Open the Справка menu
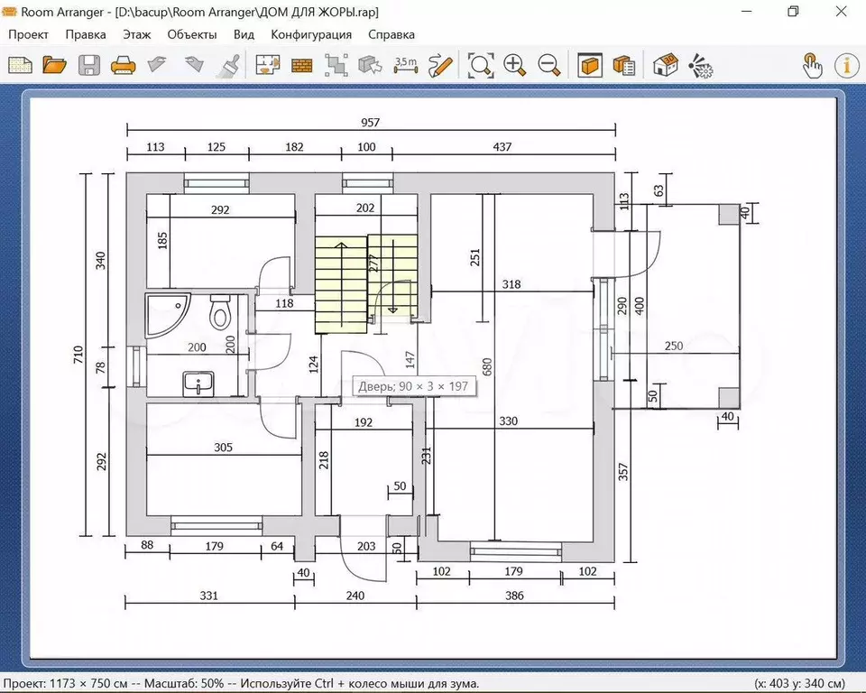This screenshot has width=866, height=693. (391, 34)
